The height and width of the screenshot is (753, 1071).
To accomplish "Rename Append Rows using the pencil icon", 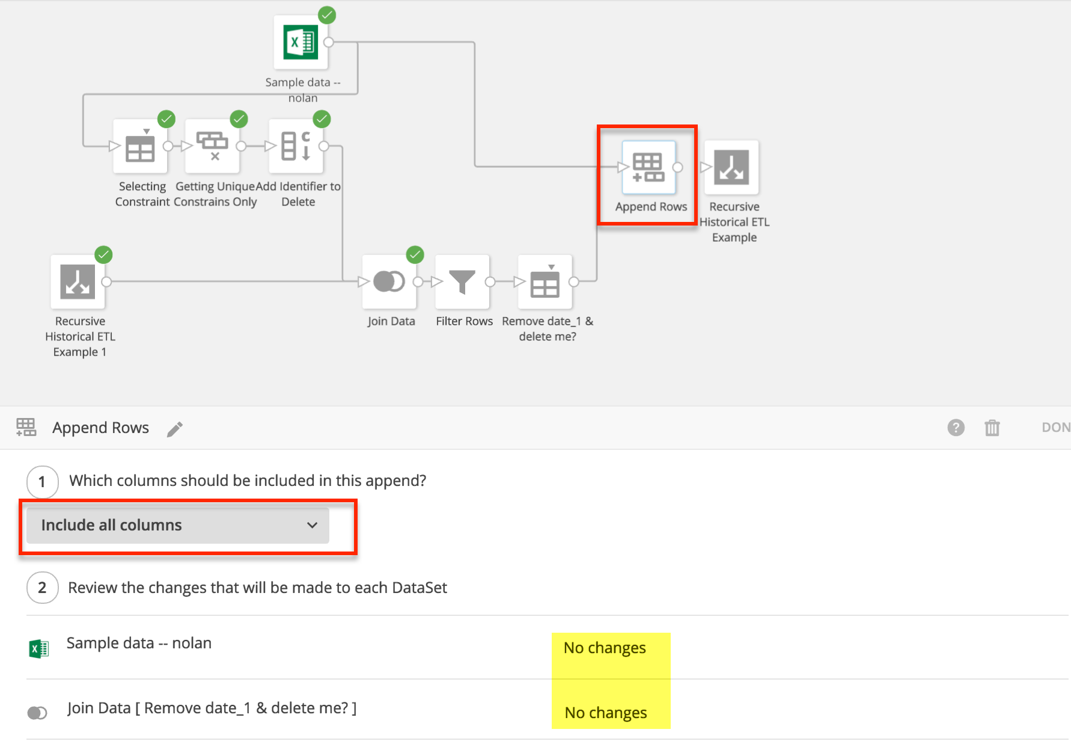I will [x=175, y=428].
